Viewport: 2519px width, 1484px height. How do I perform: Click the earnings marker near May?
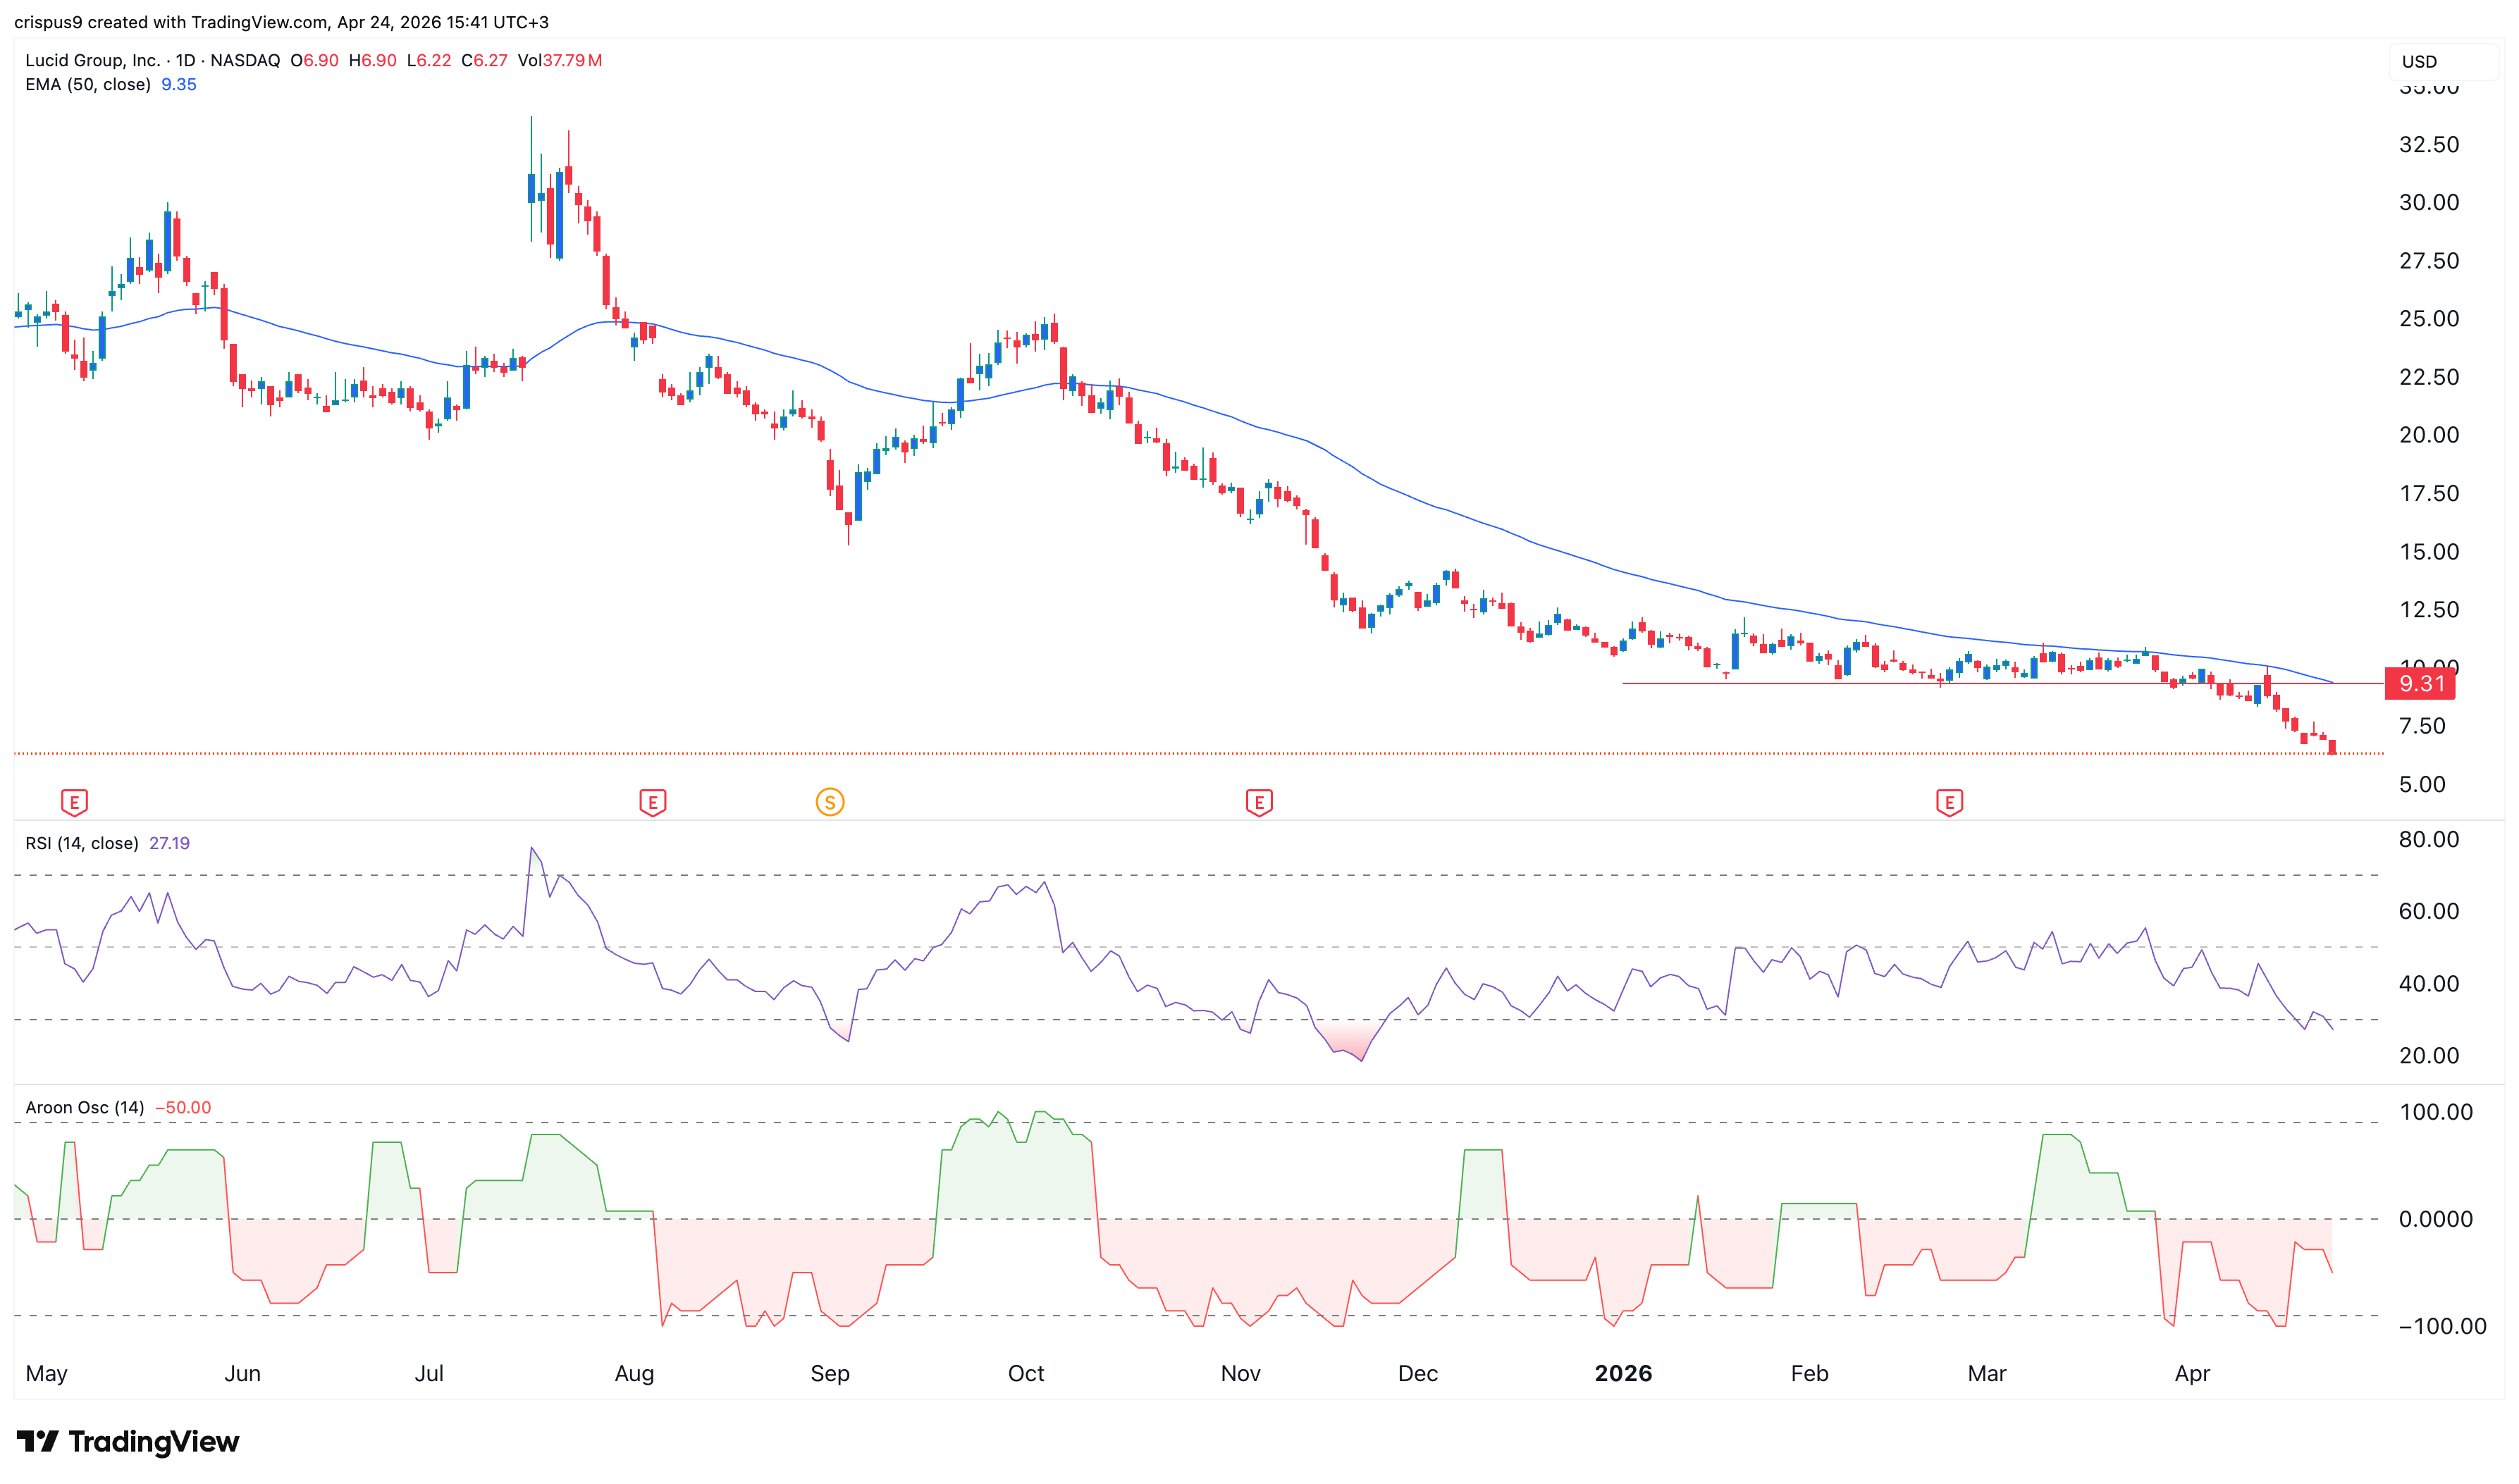pyautogui.click(x=74, y=802)
